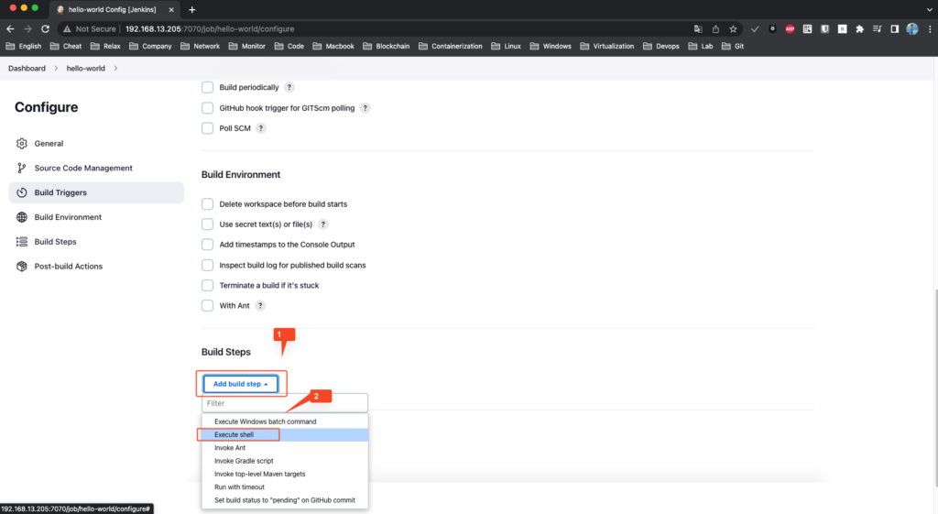Select Execute shell build step
This screenshot has height=514, width=938.
click(285, 435)
